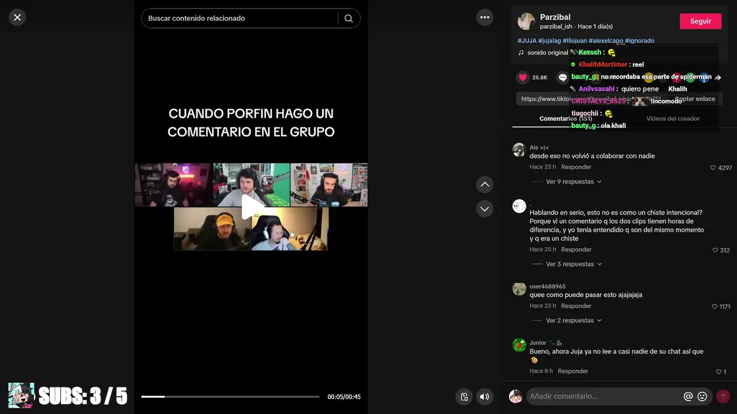Open the #illojuan hashtag
This screenshot has height=414, width=737.
pyautogui.click(x=575, y=41)
